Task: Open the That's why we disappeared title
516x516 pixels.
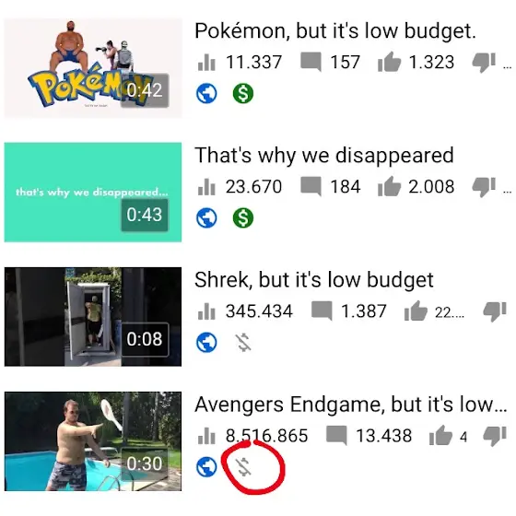Action: (x=323, y=155)
